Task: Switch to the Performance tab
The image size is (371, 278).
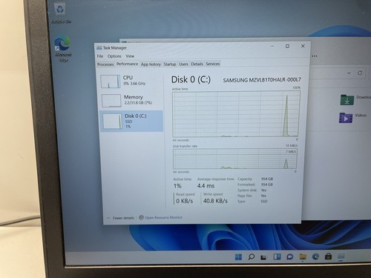Action: coord(127,64)
